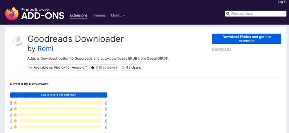
Task: Click the search magnifier icon
Action: pyautogui.click(x=228, y=14)
